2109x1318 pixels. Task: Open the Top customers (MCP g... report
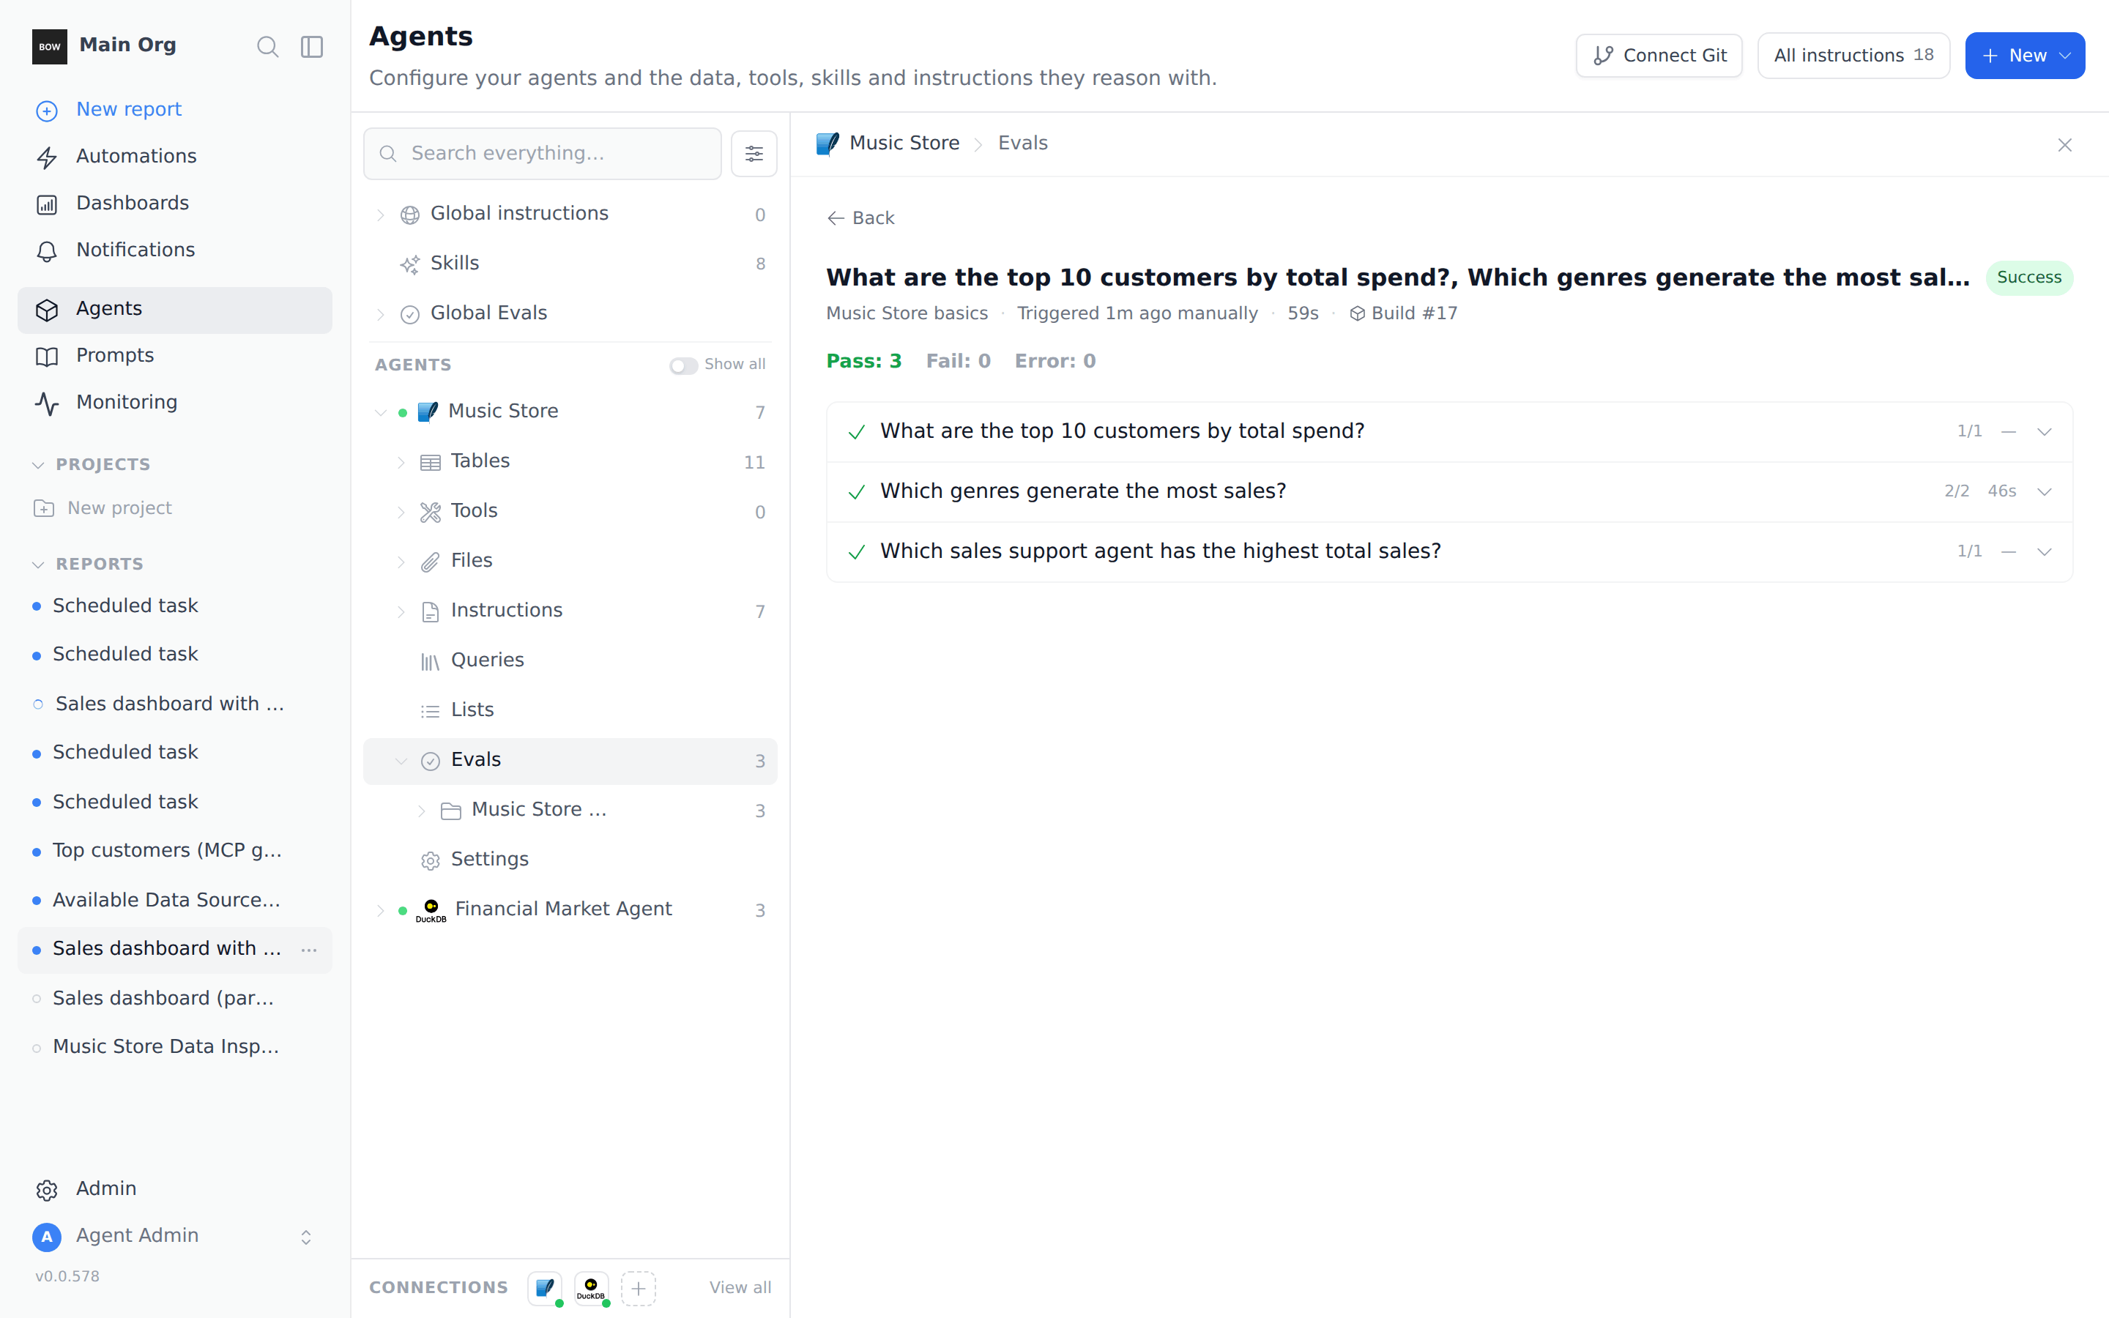[x=174, y=851]
